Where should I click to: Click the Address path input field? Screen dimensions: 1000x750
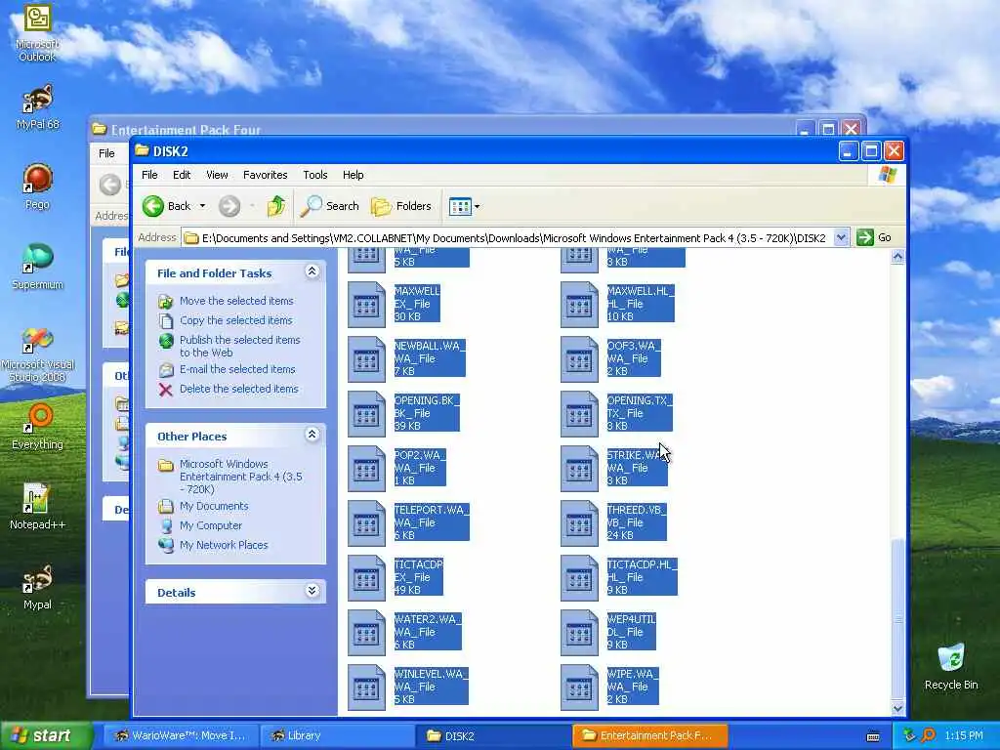(x=508, y=238)
